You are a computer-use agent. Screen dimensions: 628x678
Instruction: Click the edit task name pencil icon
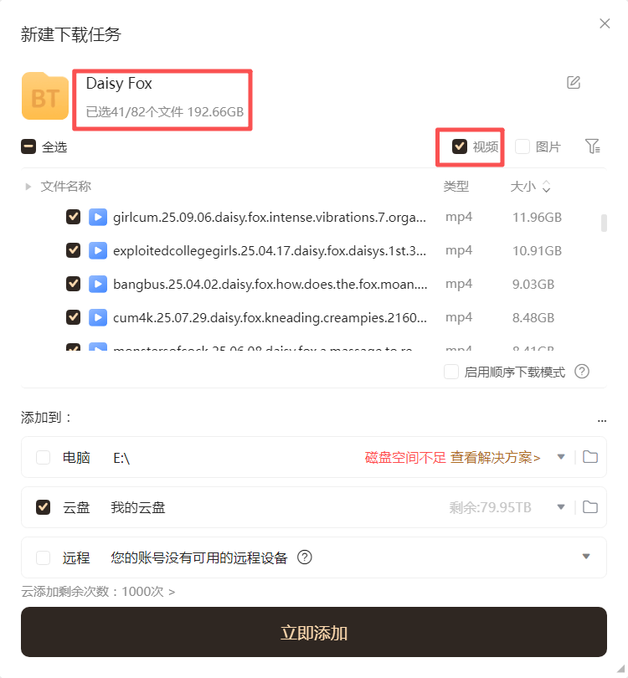click(574, 82)
